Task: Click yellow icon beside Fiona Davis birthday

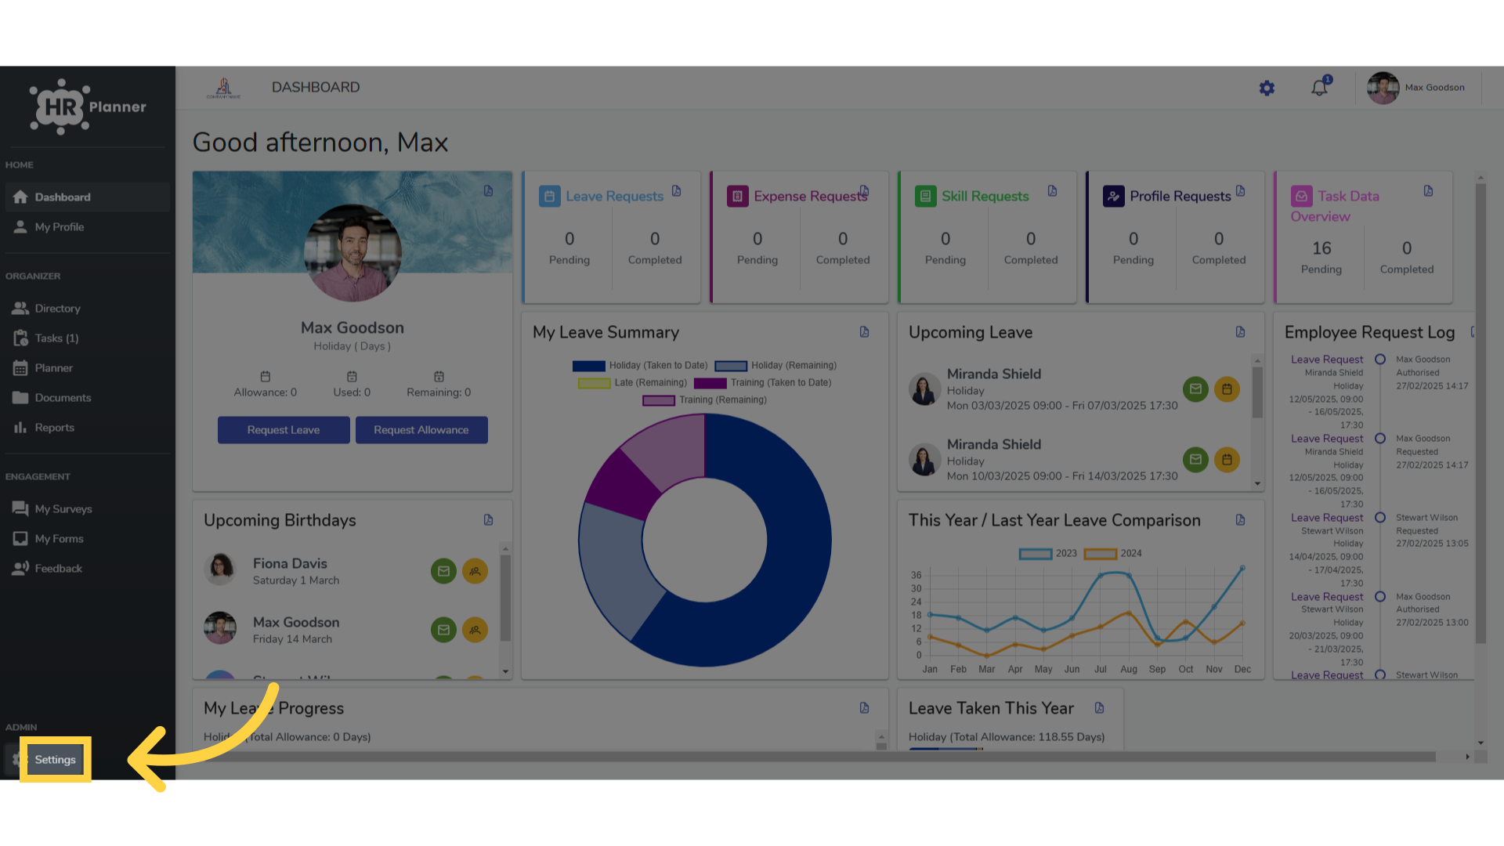Action: (475, 571)
